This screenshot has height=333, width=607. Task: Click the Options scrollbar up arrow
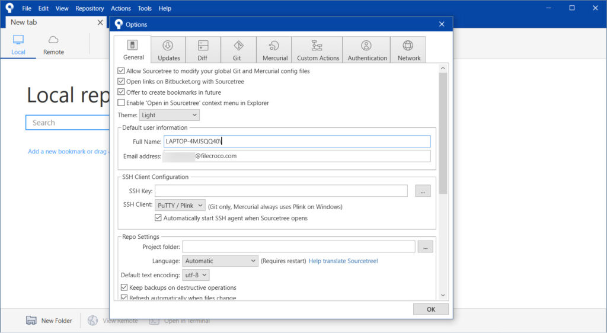tap(443, 68)
